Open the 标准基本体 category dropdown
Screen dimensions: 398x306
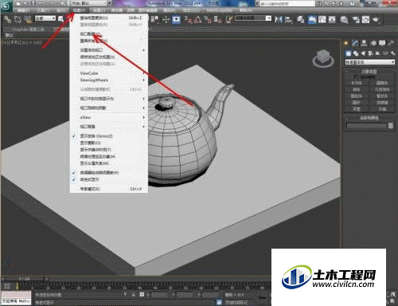click(x=369, y=62)
